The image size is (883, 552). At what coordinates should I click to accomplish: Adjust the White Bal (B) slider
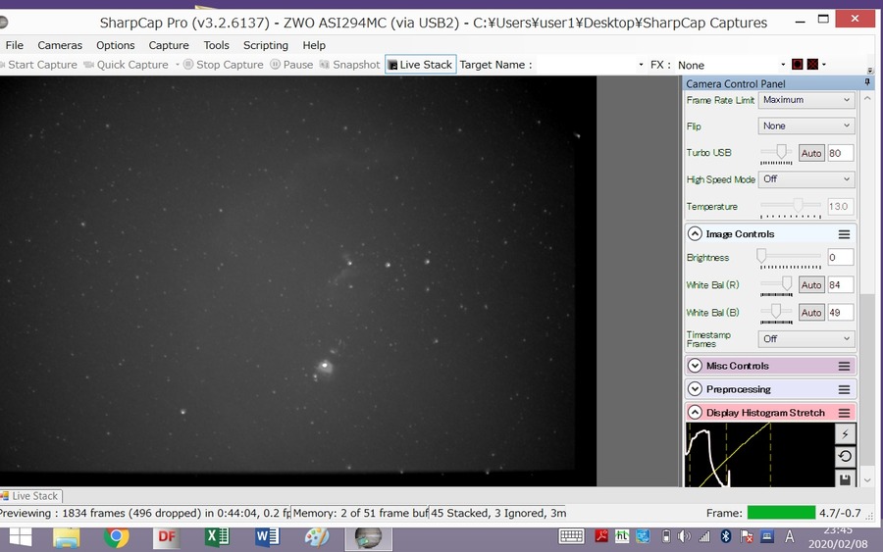coord(777,312)
